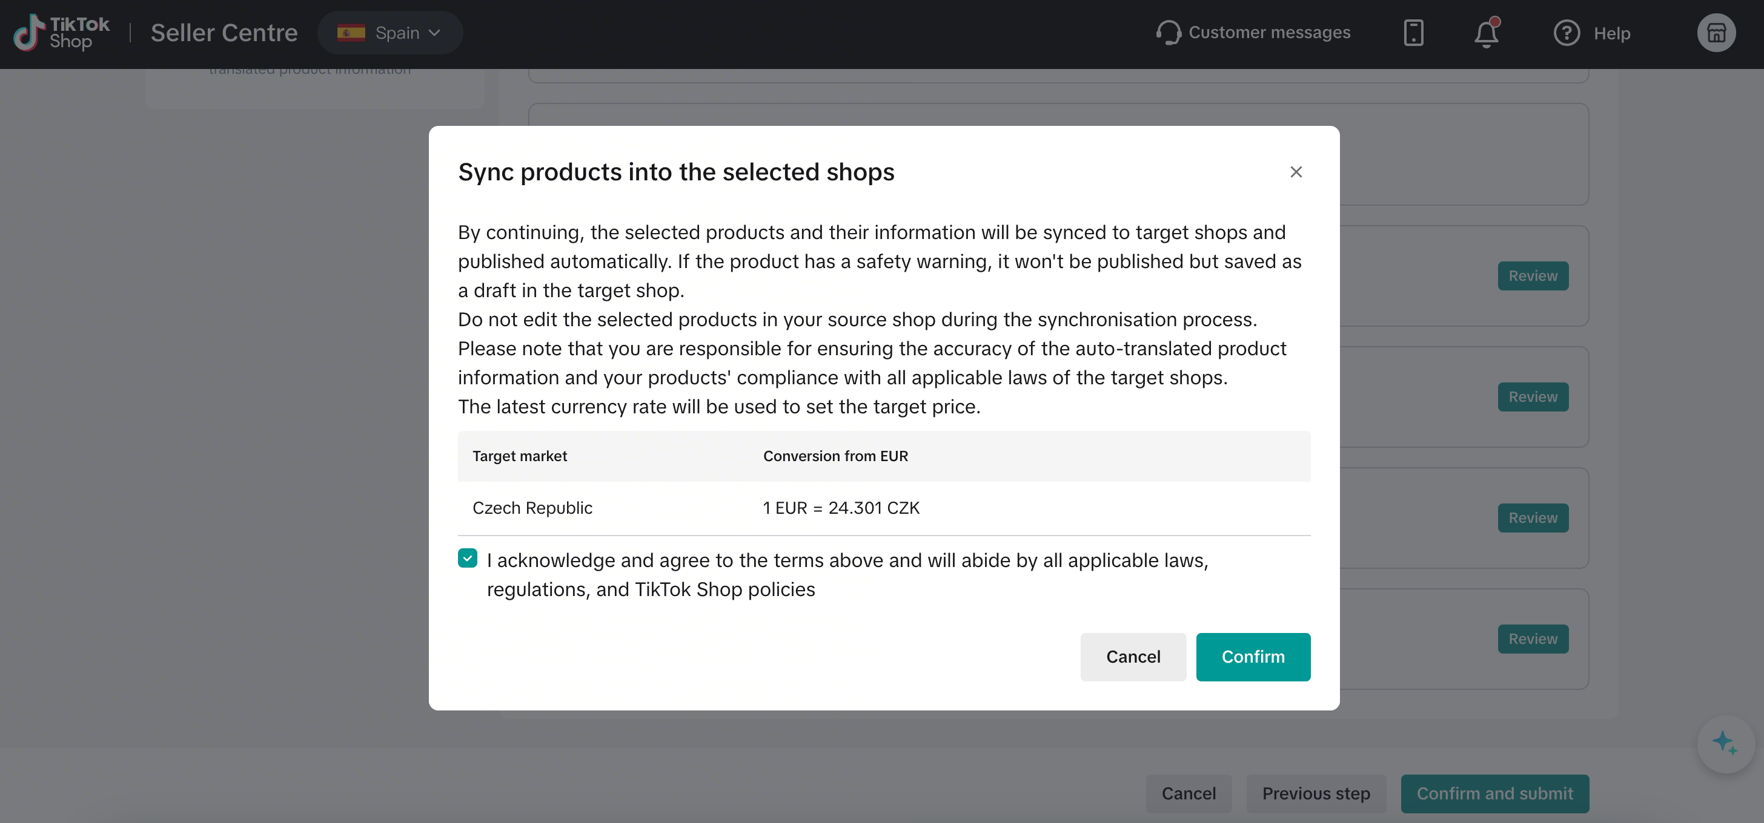
Task: Click Previous step button
Action: point(1316,793)
